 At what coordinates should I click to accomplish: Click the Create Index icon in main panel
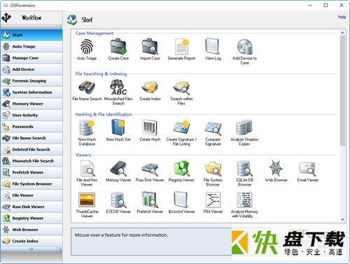coord(150,87)
